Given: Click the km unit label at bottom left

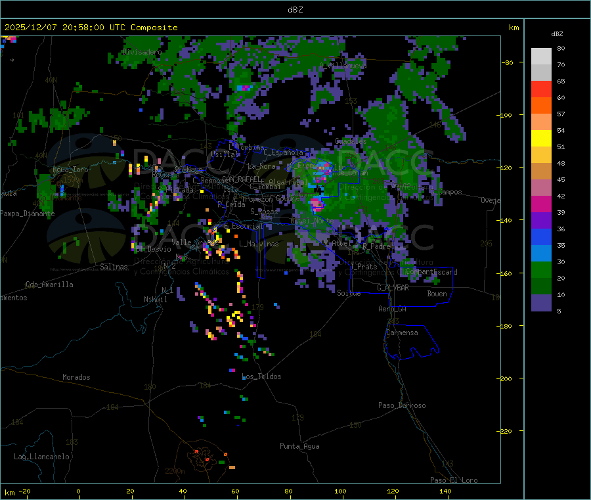Looking at the screenshot, I should pos(9,493).
